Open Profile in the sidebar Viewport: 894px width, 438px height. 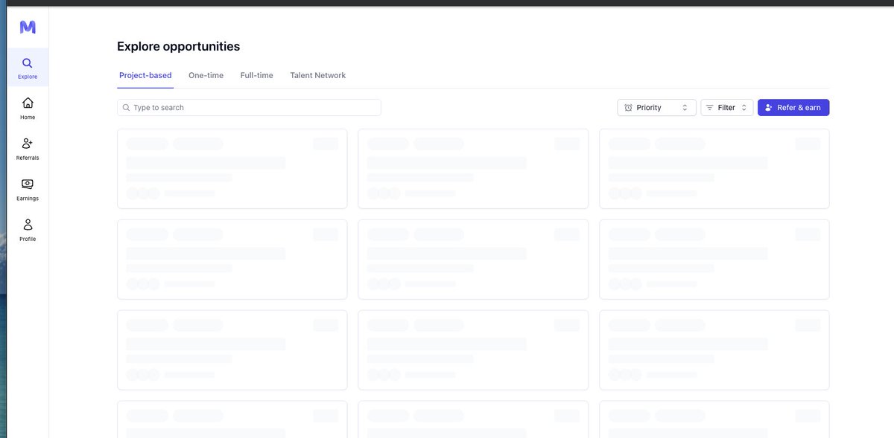28,230
